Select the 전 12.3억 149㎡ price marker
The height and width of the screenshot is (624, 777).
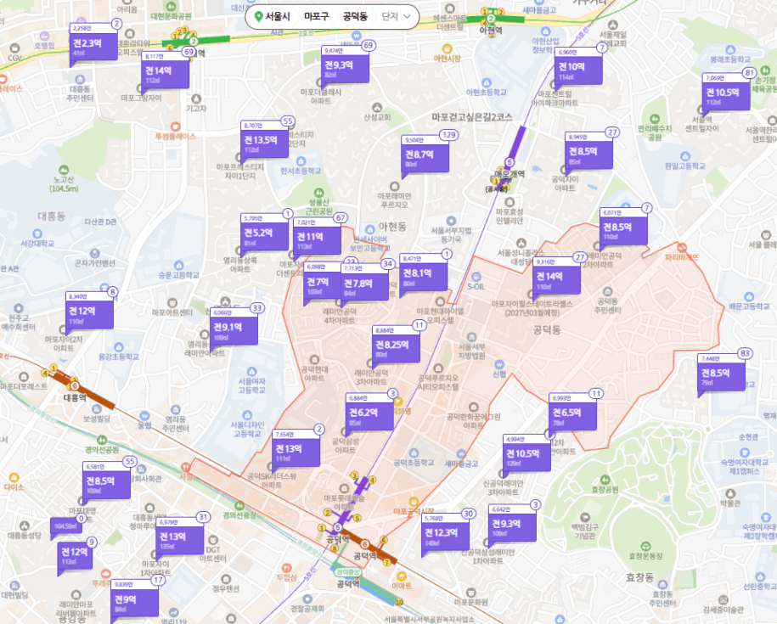(x=446, y=535)
